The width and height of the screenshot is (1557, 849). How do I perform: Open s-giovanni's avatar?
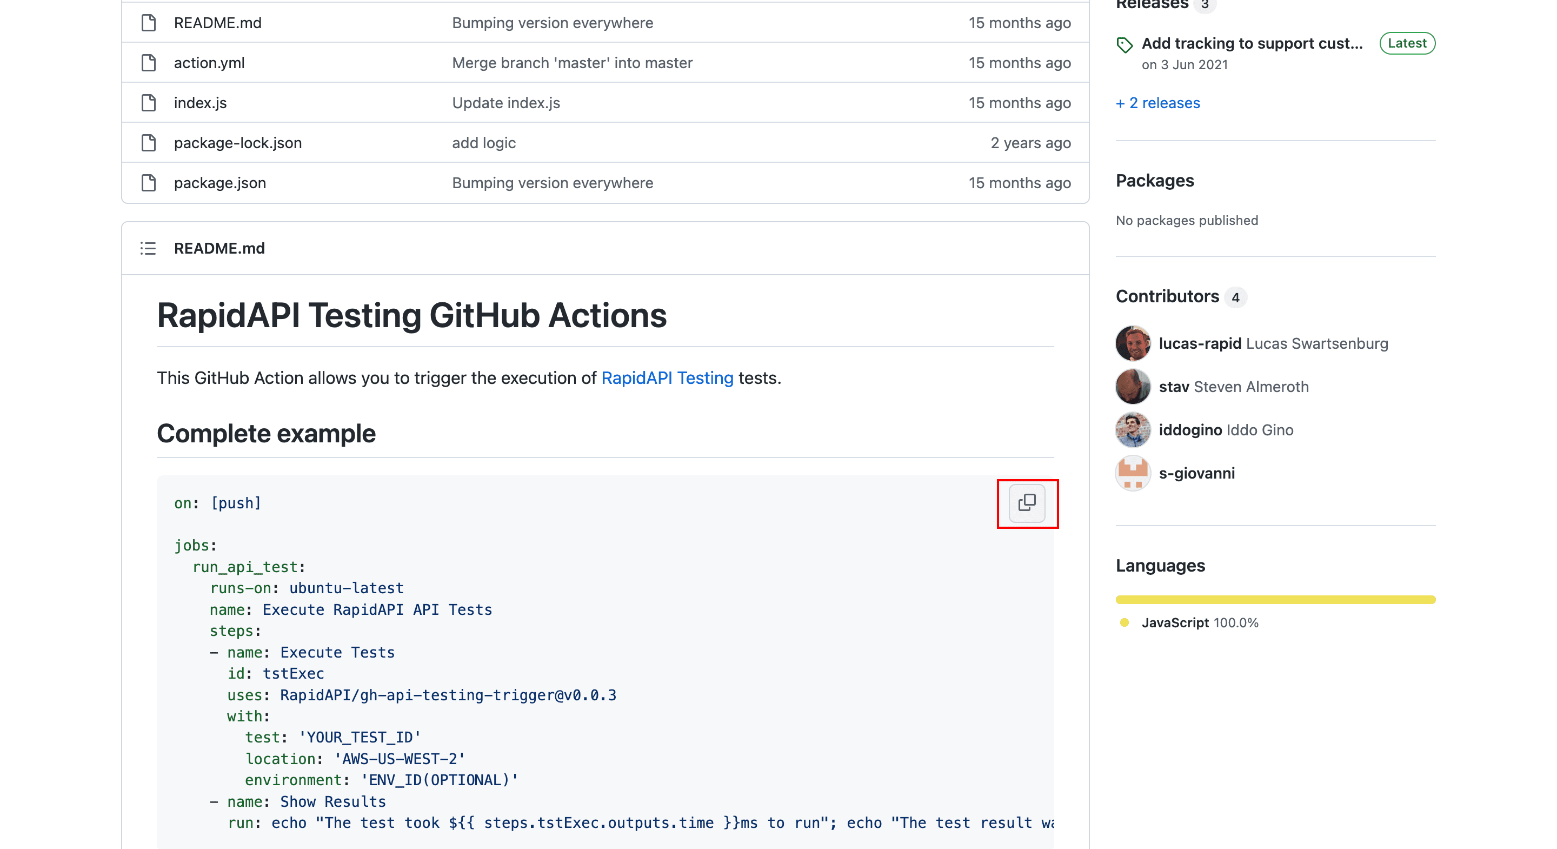pos(1133,474)
